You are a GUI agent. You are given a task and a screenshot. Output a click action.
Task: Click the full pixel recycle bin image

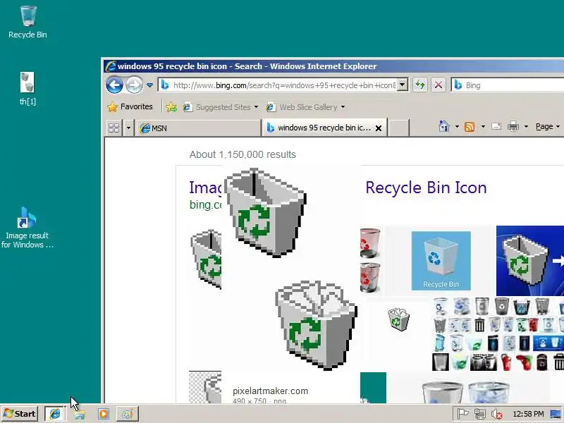(316, 325)
